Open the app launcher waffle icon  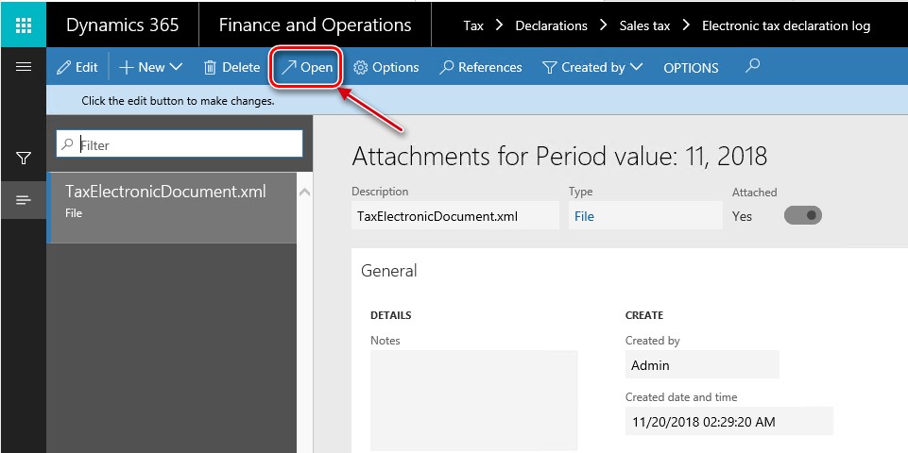24,25
